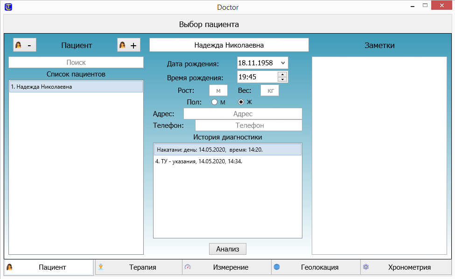Select patient Надежда Николаевна in list

(76, 87)
